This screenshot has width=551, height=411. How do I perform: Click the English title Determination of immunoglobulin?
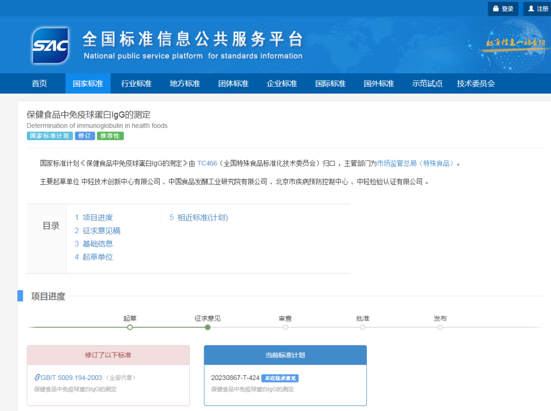pos(97,126)
